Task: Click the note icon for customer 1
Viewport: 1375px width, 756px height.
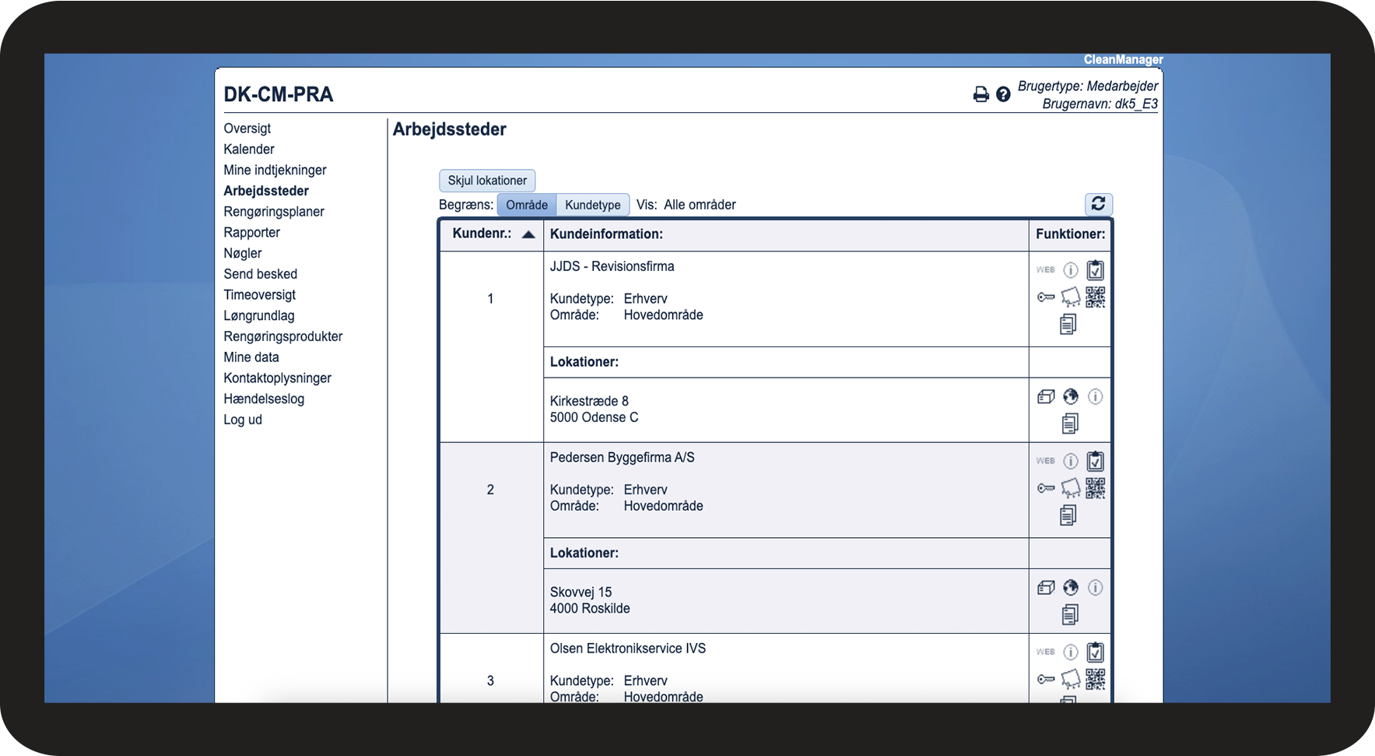Action: click(1071, 297)
